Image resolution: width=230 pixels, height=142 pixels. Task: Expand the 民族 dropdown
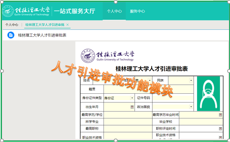[x=191, y=80]
